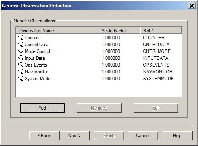Screen dimensions: 198x146
Task: Return with the Back button
Action: click(44, 136)
